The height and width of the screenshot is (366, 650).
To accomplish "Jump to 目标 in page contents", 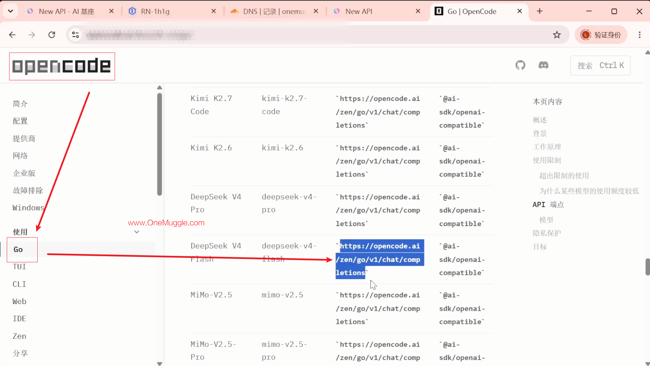I will pos(540,247).
